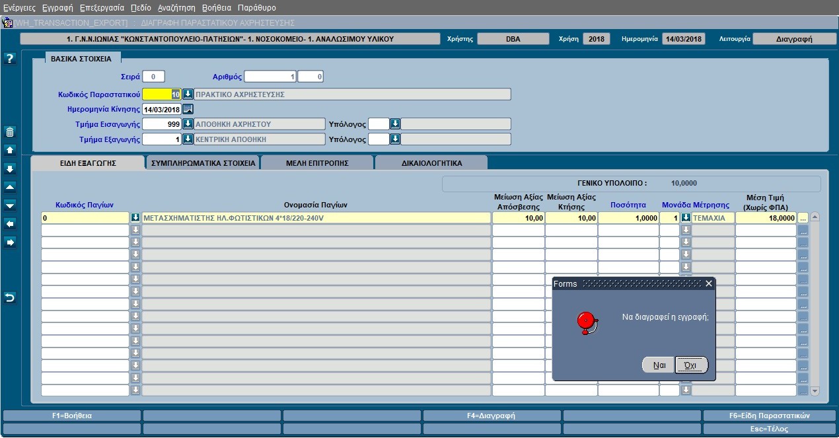The image size is (839, 438).
Task: Click the Χρήστης value DBA
Action: coord(513,39)
